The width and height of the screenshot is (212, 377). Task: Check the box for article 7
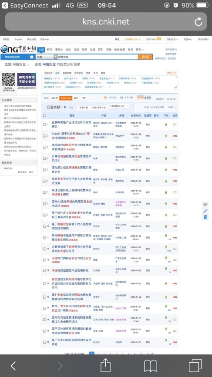point(44,192)
